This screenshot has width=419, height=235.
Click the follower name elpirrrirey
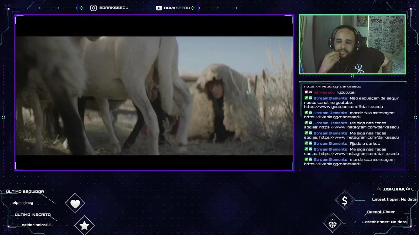click(x=23, y=203)
